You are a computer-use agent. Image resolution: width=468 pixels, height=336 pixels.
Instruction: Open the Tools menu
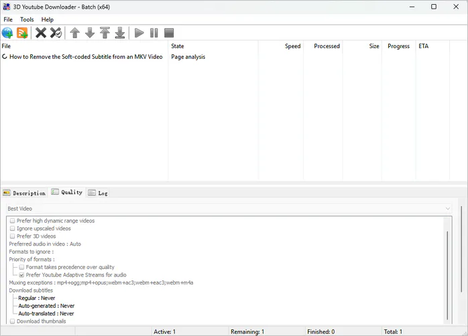click(27, 19)
